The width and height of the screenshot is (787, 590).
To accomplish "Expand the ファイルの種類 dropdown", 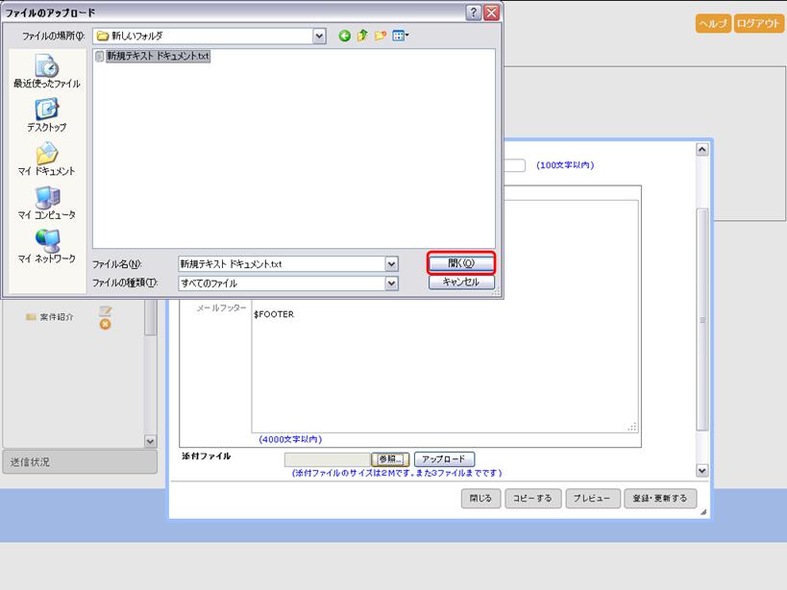I will [391, 283].
